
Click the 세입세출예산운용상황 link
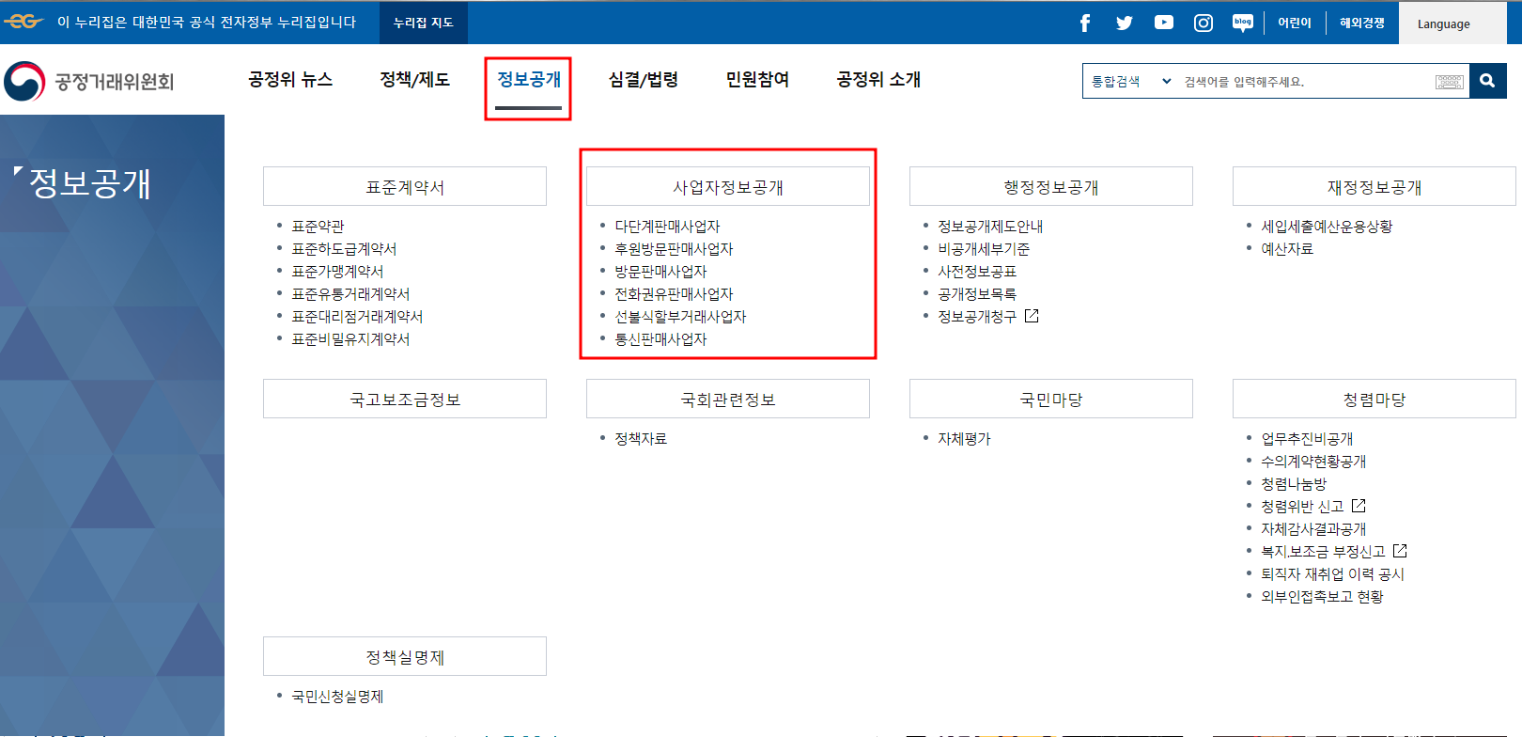(1327, 227)
